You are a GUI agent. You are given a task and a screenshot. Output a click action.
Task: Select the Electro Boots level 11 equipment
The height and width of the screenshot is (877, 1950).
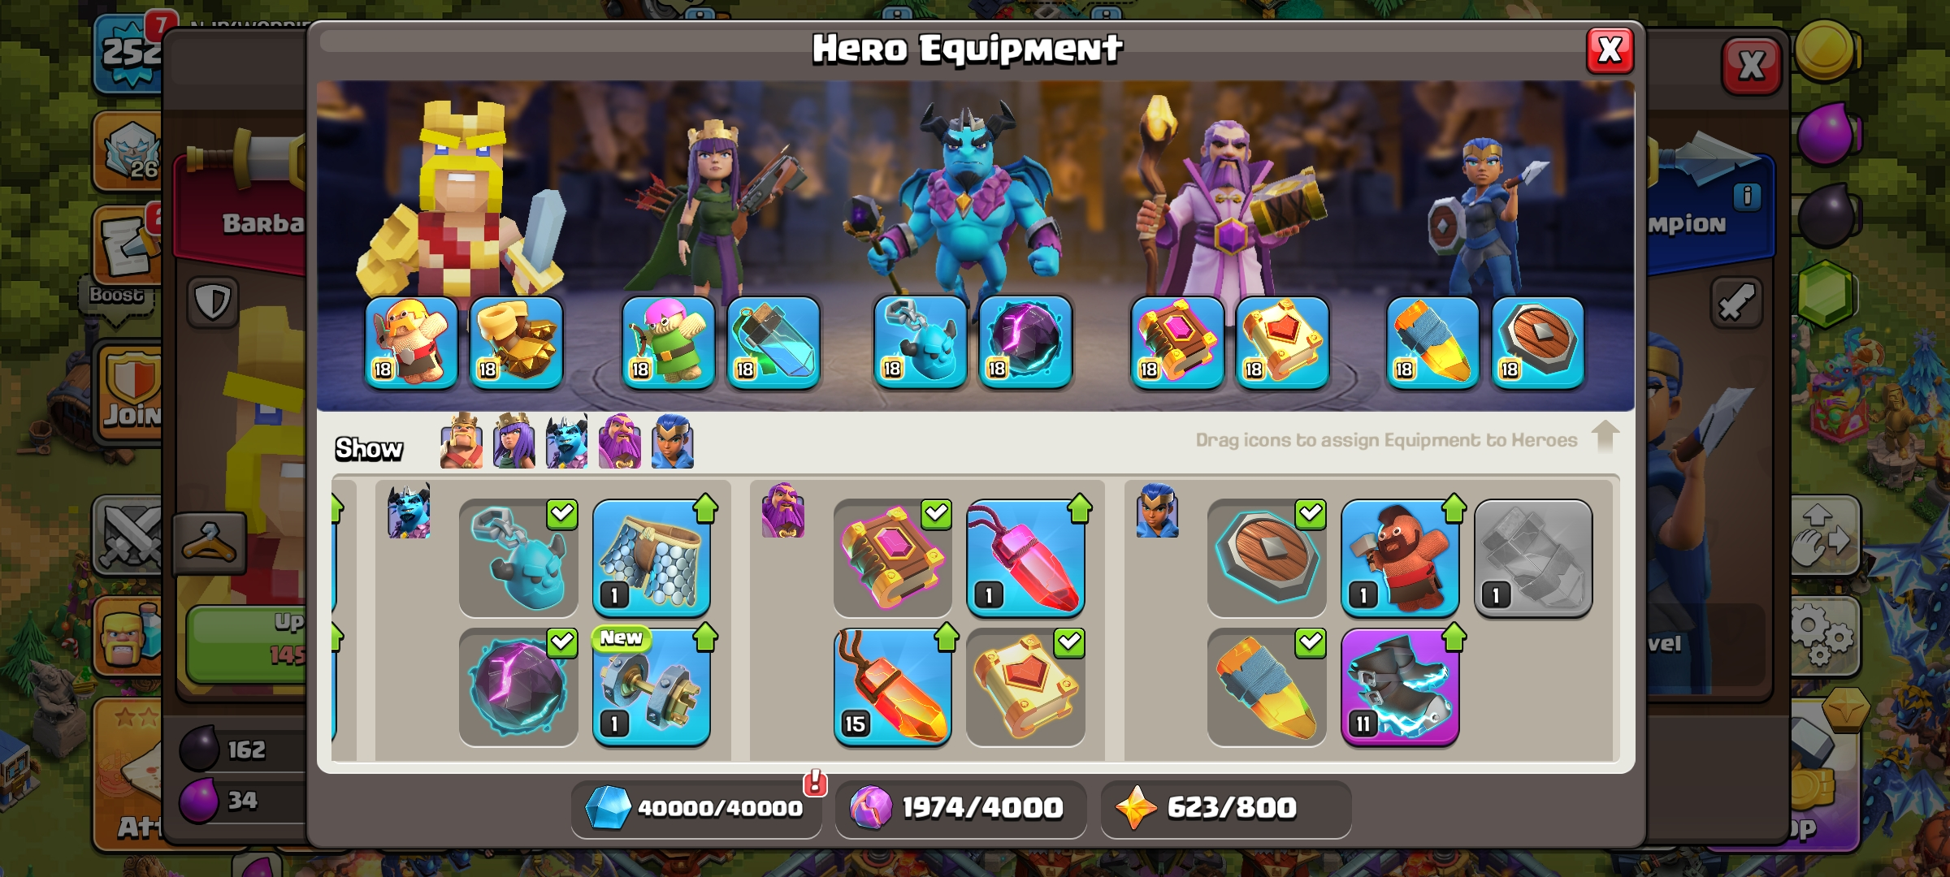pyautogui.click(x=1400, y=687)
